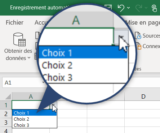Select row 2 header
The width and height of the screenshot is (160, 133).
tap(6, 114)
